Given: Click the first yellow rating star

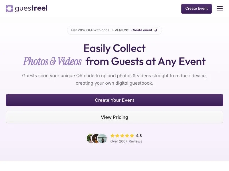Looking at the screenshot, I should [x=112, y=136].
